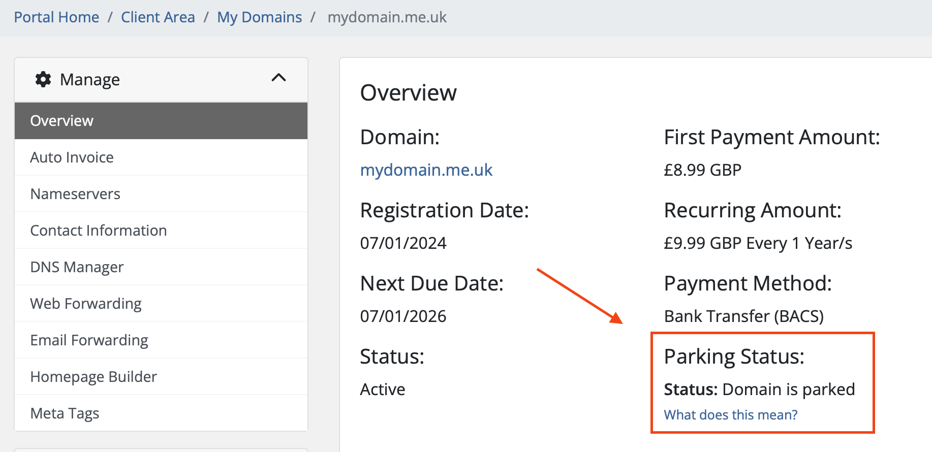This screenshot has height=452, width=932.
Task: Navigate to Client Area breadcrumb
Action: click(158, 17)
